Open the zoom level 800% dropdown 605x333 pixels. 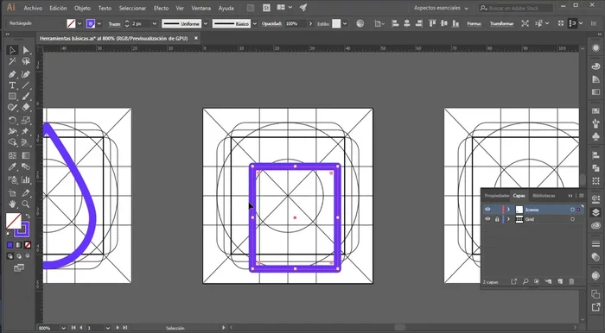63,328
